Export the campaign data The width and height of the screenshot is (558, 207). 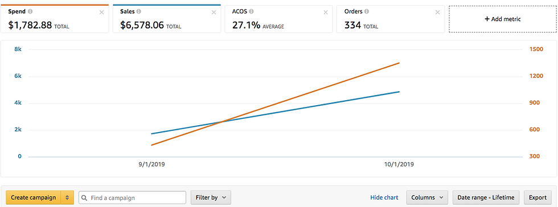click(x=538, y=197)
